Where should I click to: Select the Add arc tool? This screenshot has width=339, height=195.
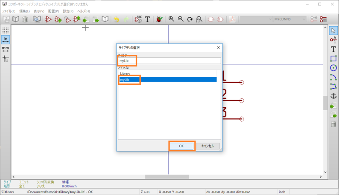333,77
